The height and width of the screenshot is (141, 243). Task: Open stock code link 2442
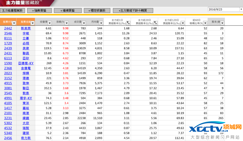(x=8, y=28)
